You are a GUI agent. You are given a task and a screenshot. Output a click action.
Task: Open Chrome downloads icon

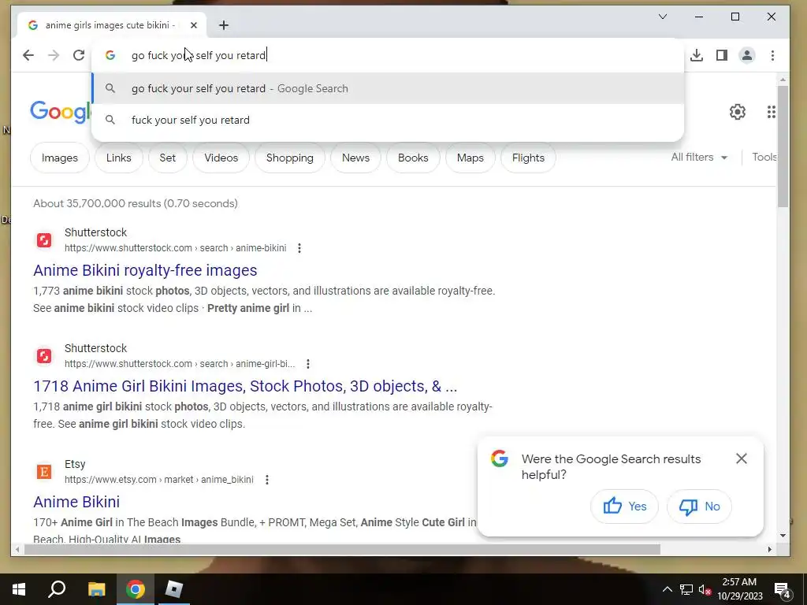click(697, 55)
